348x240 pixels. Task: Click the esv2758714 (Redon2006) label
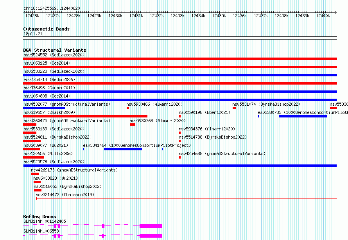pyautogui.click(x=49, y=79)
